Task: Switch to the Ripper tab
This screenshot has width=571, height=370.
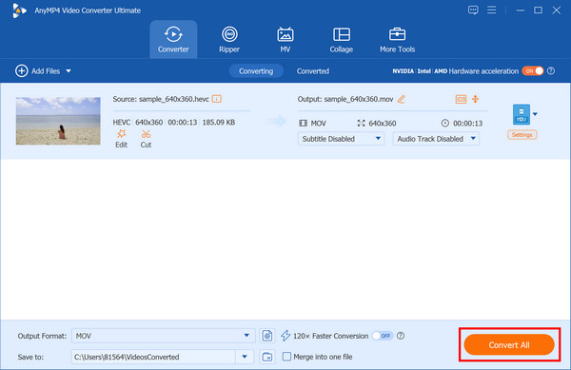Action: pyautogui.click(x=229, y=39)
